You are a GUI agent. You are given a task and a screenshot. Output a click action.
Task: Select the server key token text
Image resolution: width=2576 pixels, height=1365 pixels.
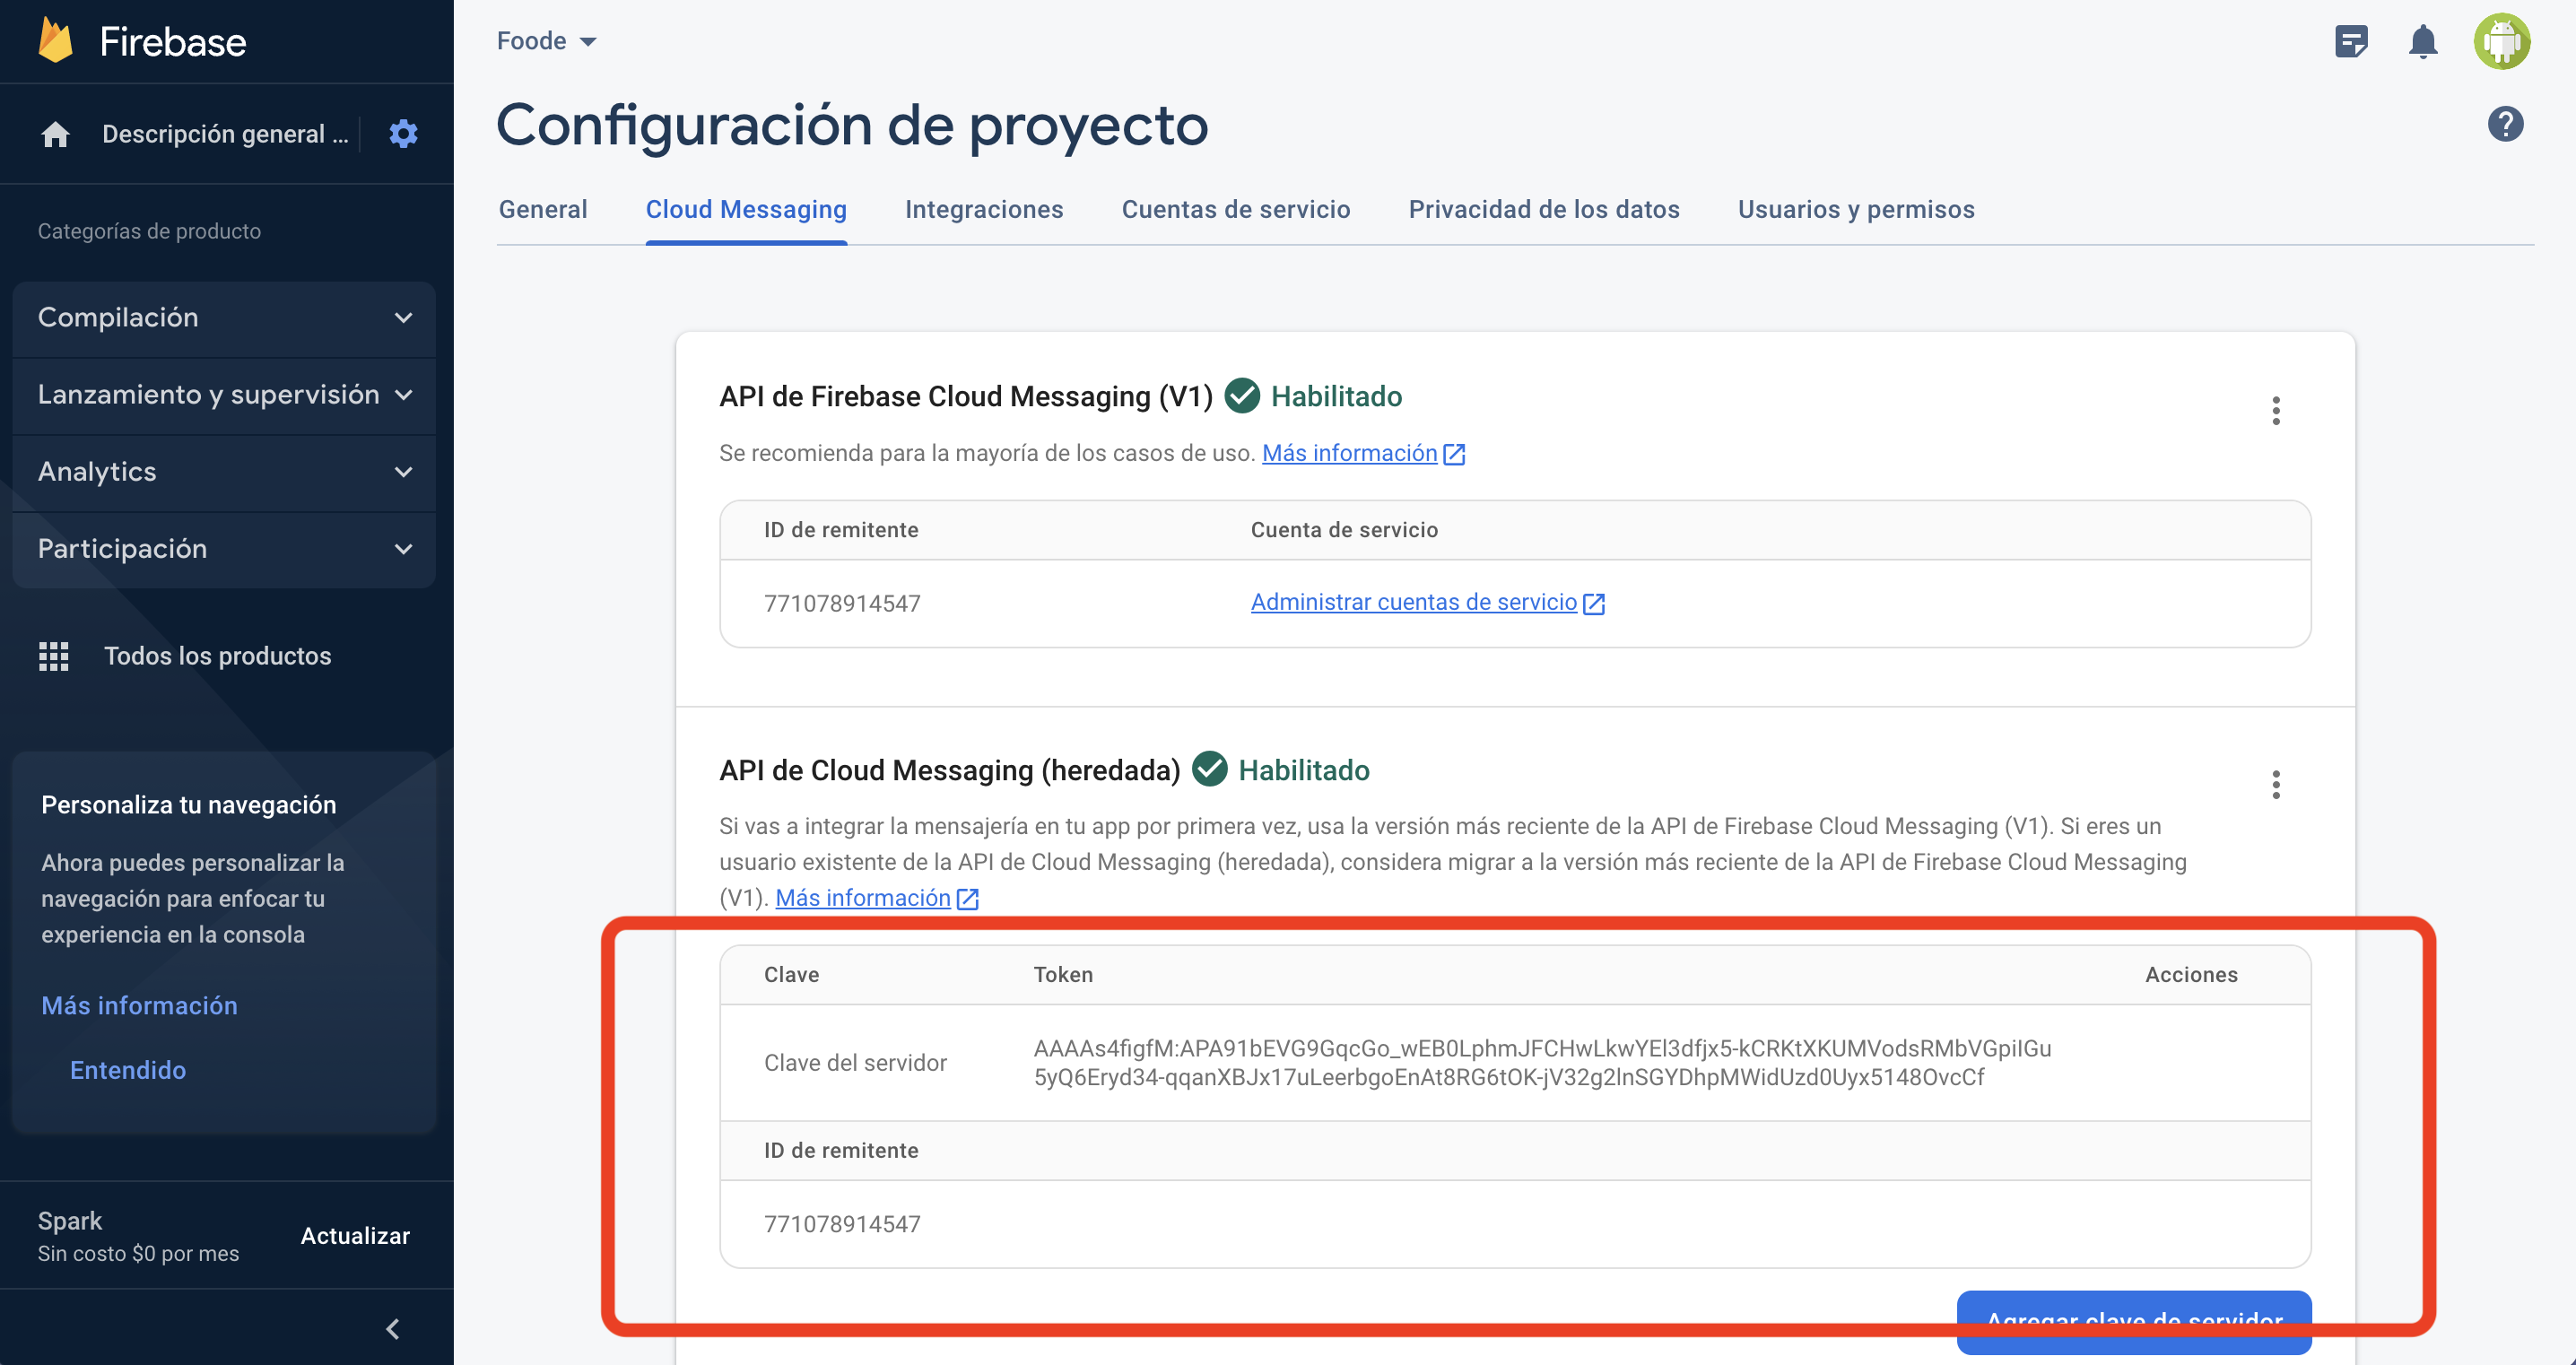[x=1542, y=1062]
